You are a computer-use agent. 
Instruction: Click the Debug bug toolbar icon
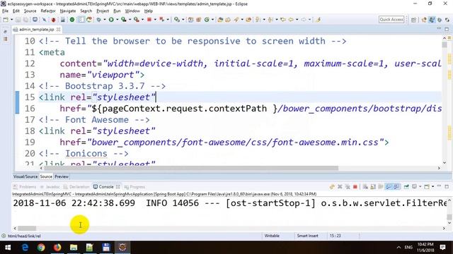[x=98, y=20]
